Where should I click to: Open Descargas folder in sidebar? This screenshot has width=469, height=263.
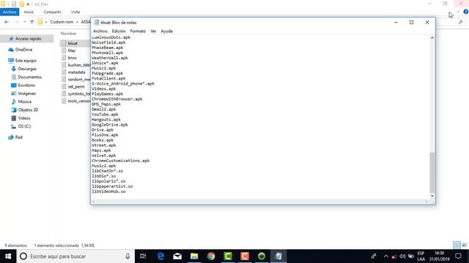click(27, 69)
